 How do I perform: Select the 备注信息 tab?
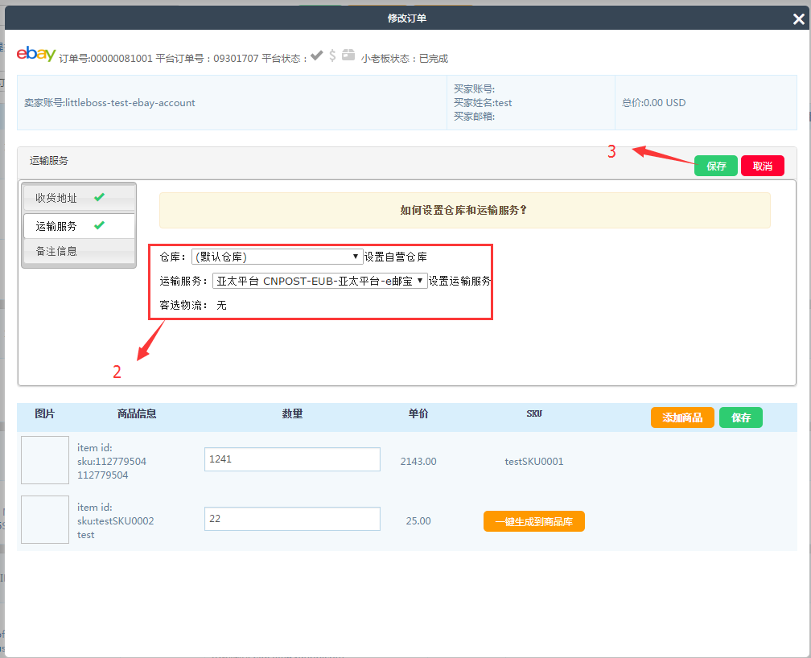click(x=56, y=251)
